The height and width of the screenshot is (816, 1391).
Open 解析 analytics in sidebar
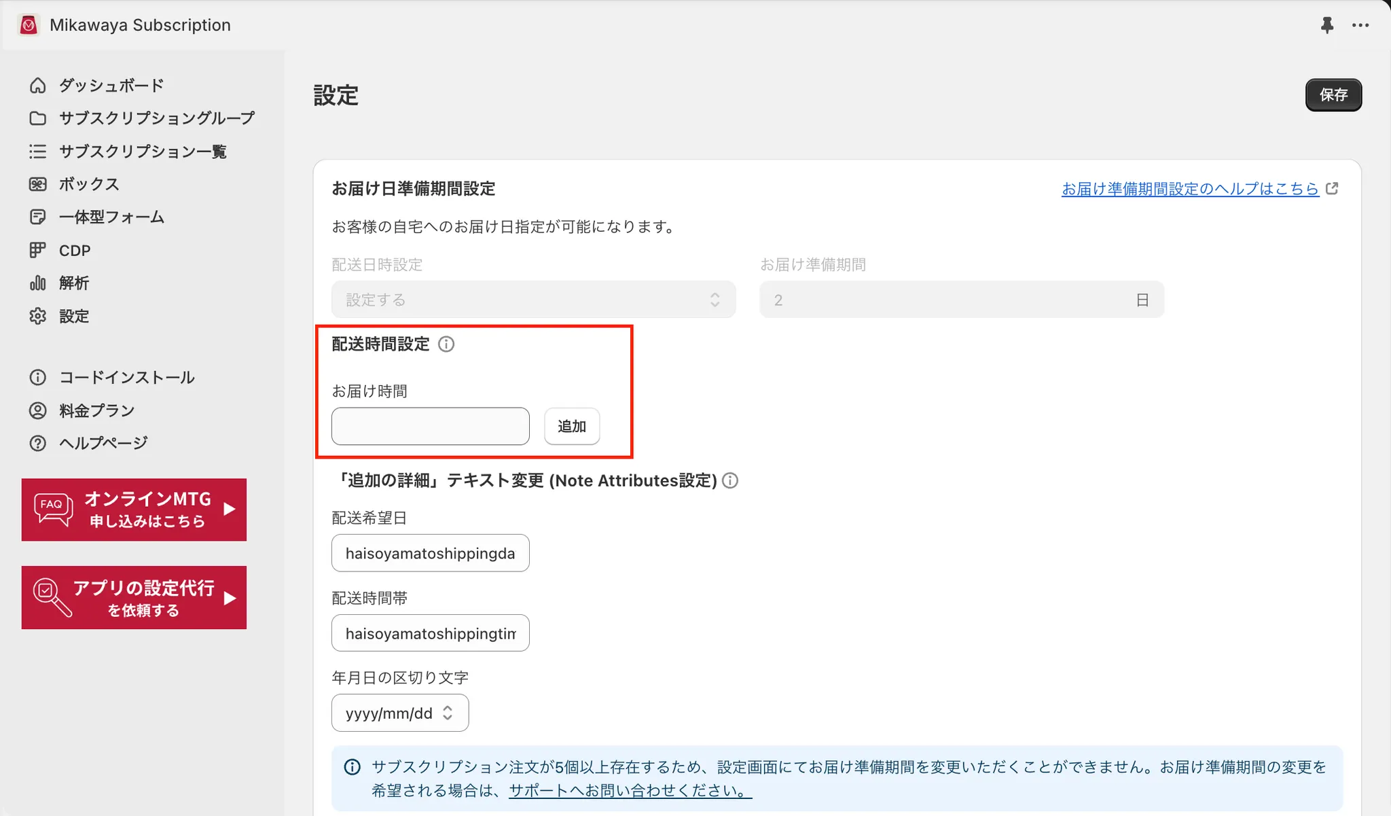[74, 283]
